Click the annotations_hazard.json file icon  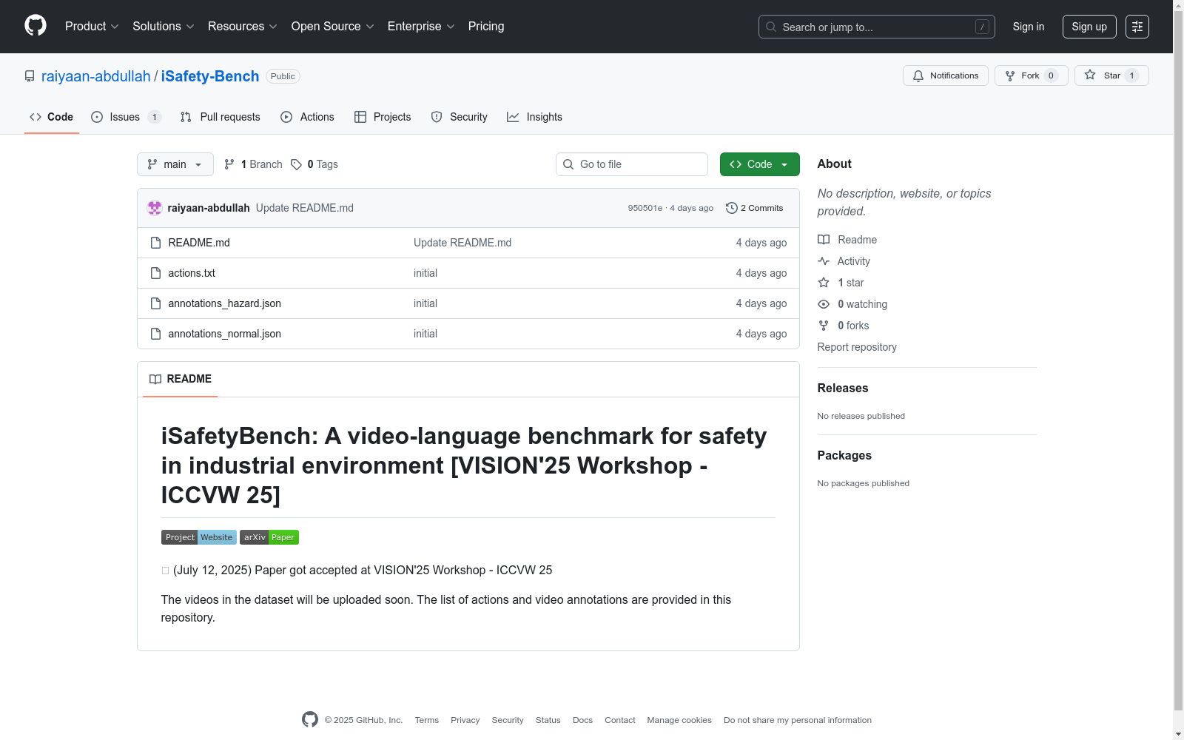155,303
